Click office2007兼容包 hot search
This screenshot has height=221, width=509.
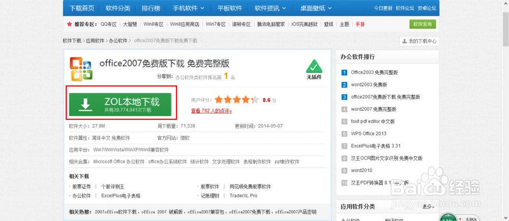pyautogui.click(x=206, y=212)
